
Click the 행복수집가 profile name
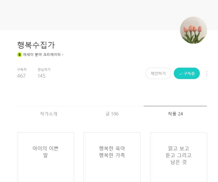pos(36,45)
